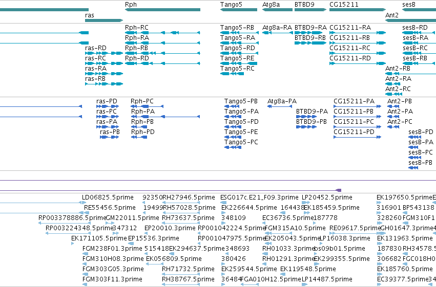The height and width of the screenshot is (287, 436).
Task: Select transcript CG15211-RA
Action: (x=350, y=28)
